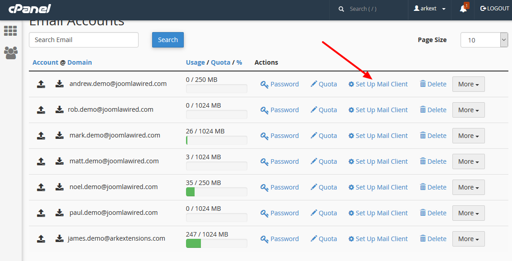The width and height of the screenshot is (512, 261).
Task: Click the notifications bell icon
Action: click(463, 9)
